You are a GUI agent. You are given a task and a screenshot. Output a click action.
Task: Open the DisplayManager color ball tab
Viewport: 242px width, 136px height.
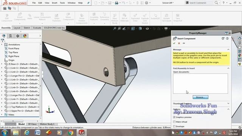click(25, 36)
